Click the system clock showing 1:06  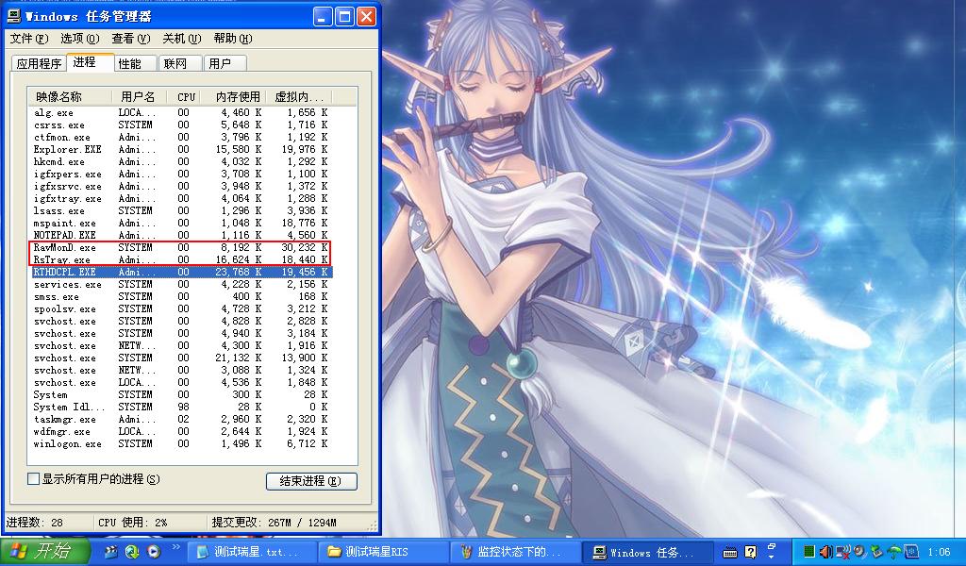coord(939,553)
